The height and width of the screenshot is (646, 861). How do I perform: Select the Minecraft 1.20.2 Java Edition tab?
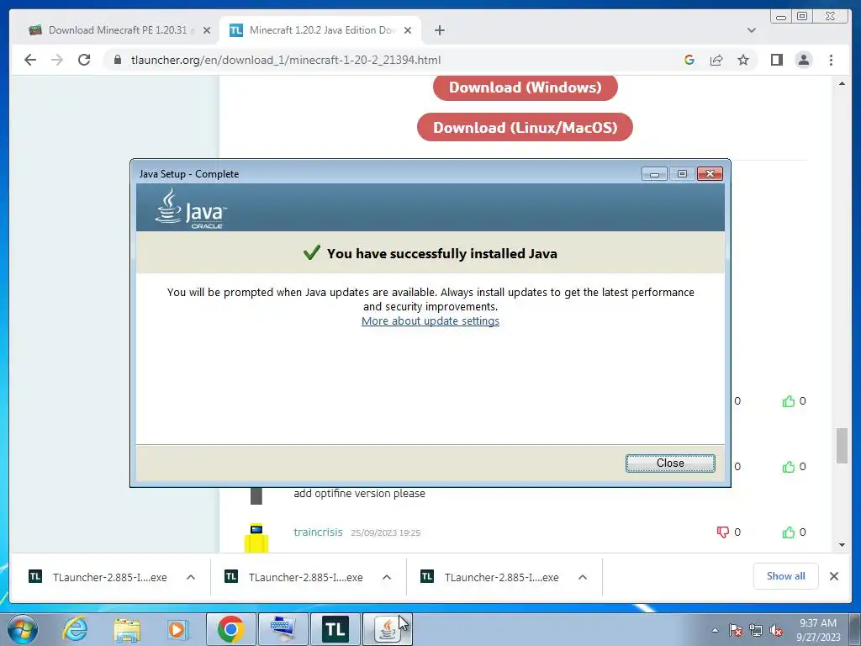coord(321,30)
